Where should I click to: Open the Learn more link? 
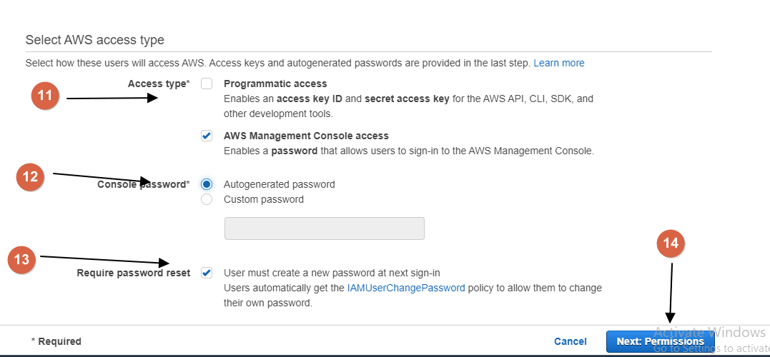[559, 63]
